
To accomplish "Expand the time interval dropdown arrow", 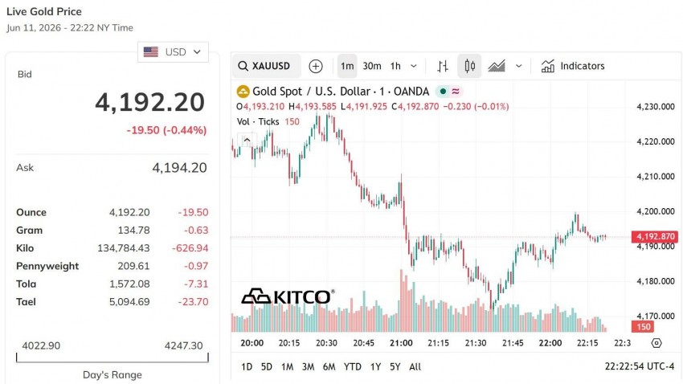I will (414, 66).
